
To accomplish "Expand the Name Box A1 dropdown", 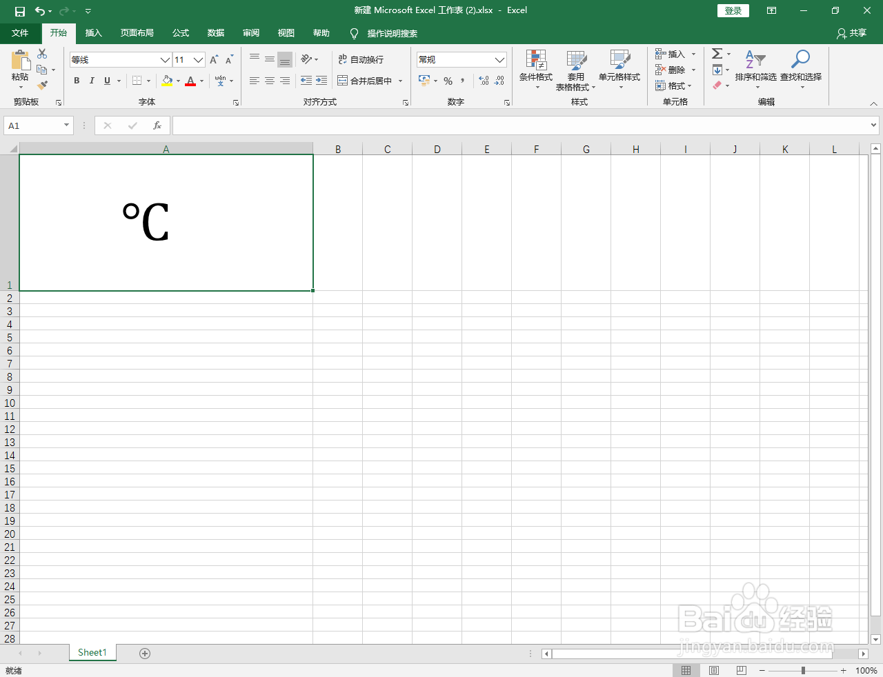I will (x=66, y=125).
